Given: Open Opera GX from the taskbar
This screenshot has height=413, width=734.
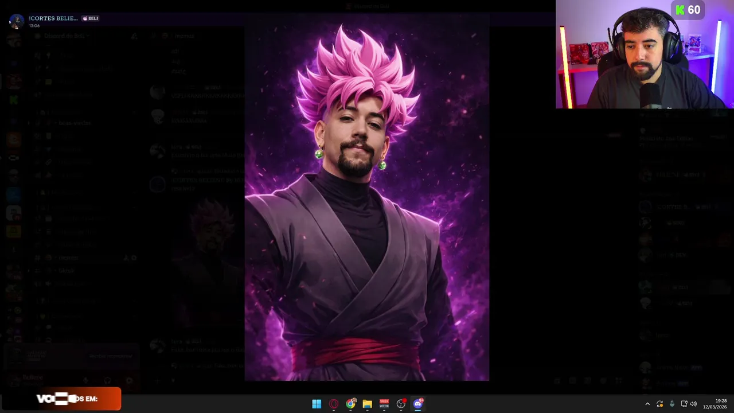Looking at the screenshot, I should pyautogui.click(x=334, y=404).
